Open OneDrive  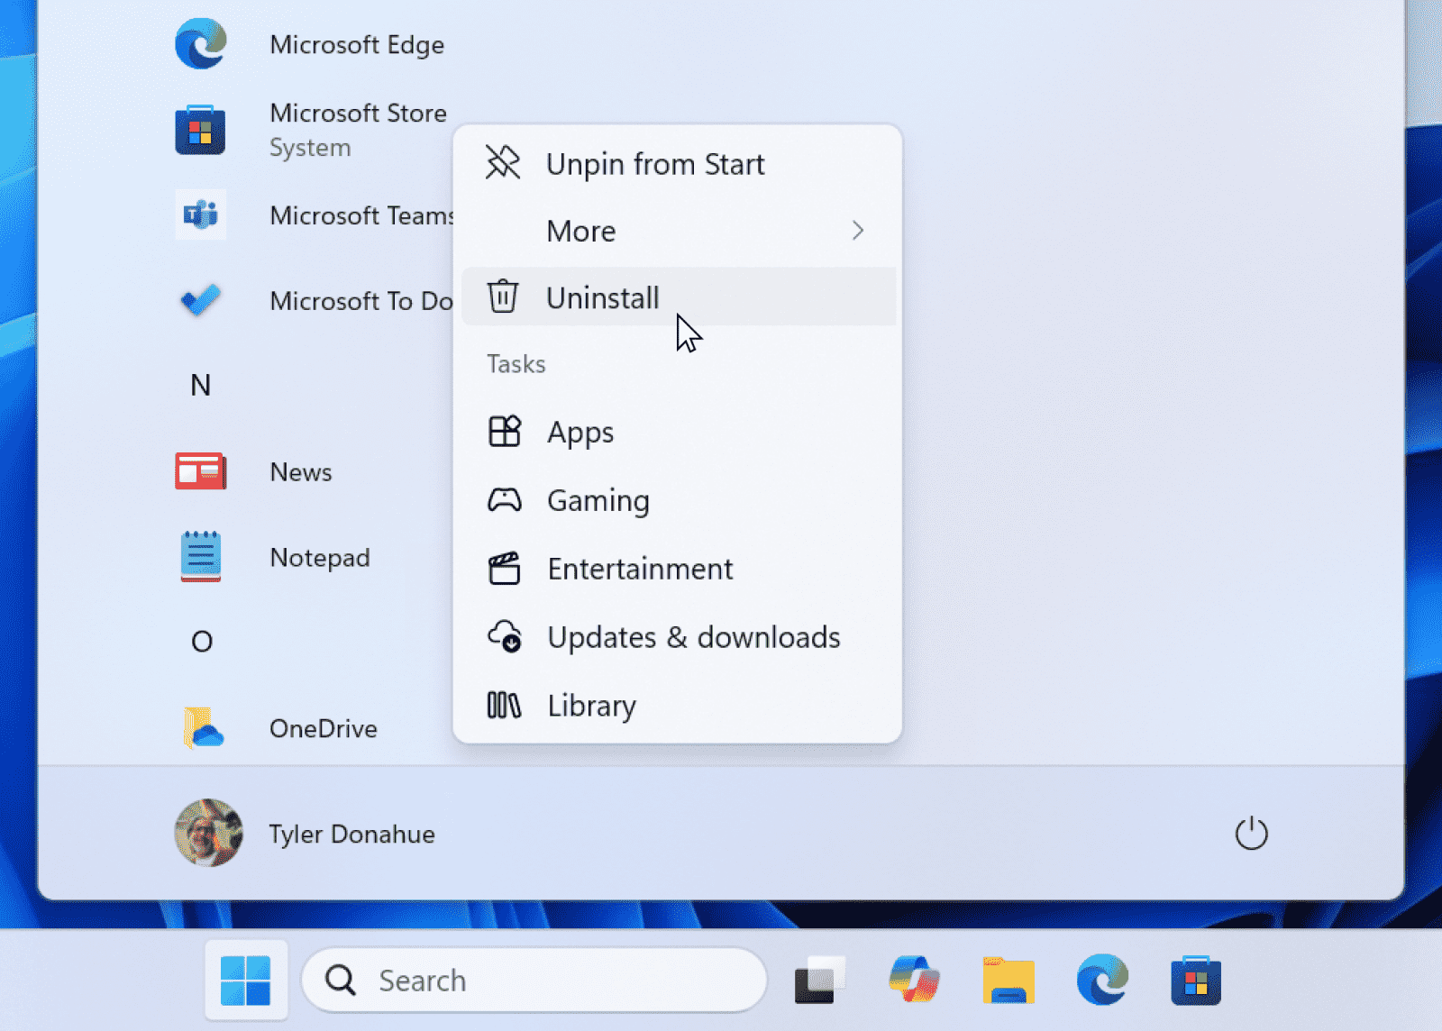322,728
